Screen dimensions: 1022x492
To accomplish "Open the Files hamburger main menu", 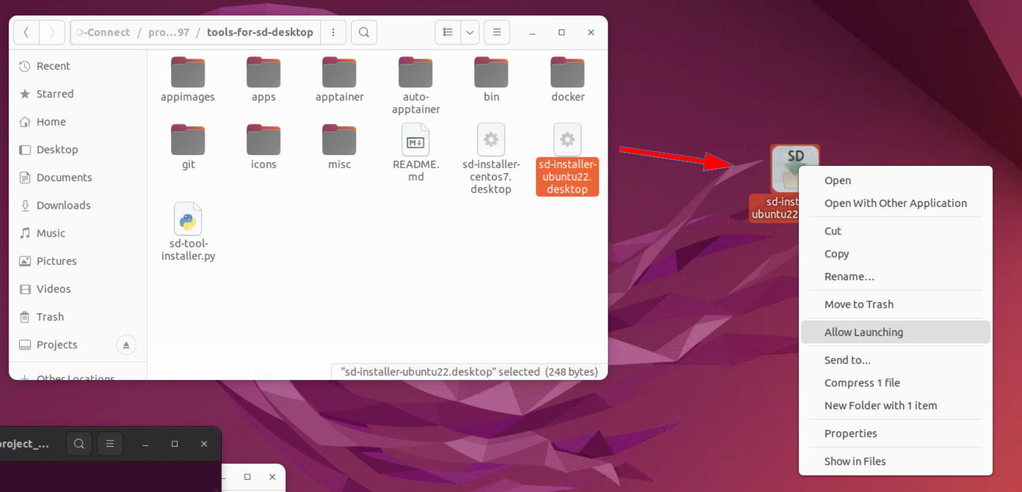I will coord(497,32).
